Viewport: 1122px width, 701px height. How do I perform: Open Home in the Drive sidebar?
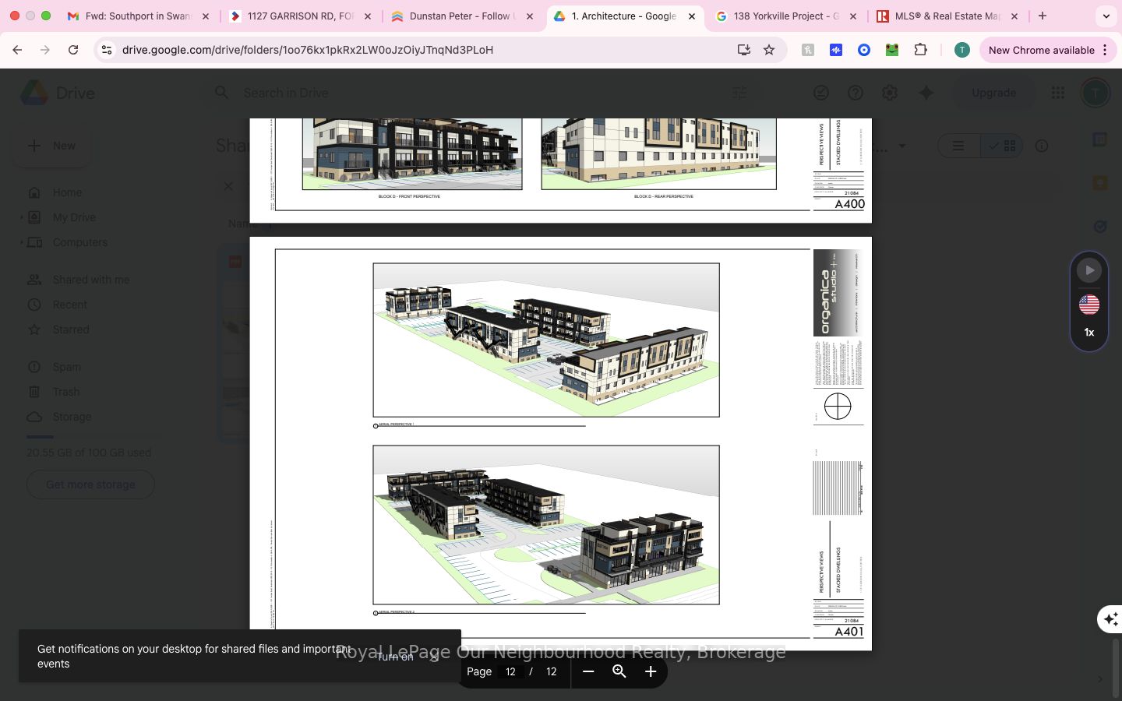click(x=67, y=192)
